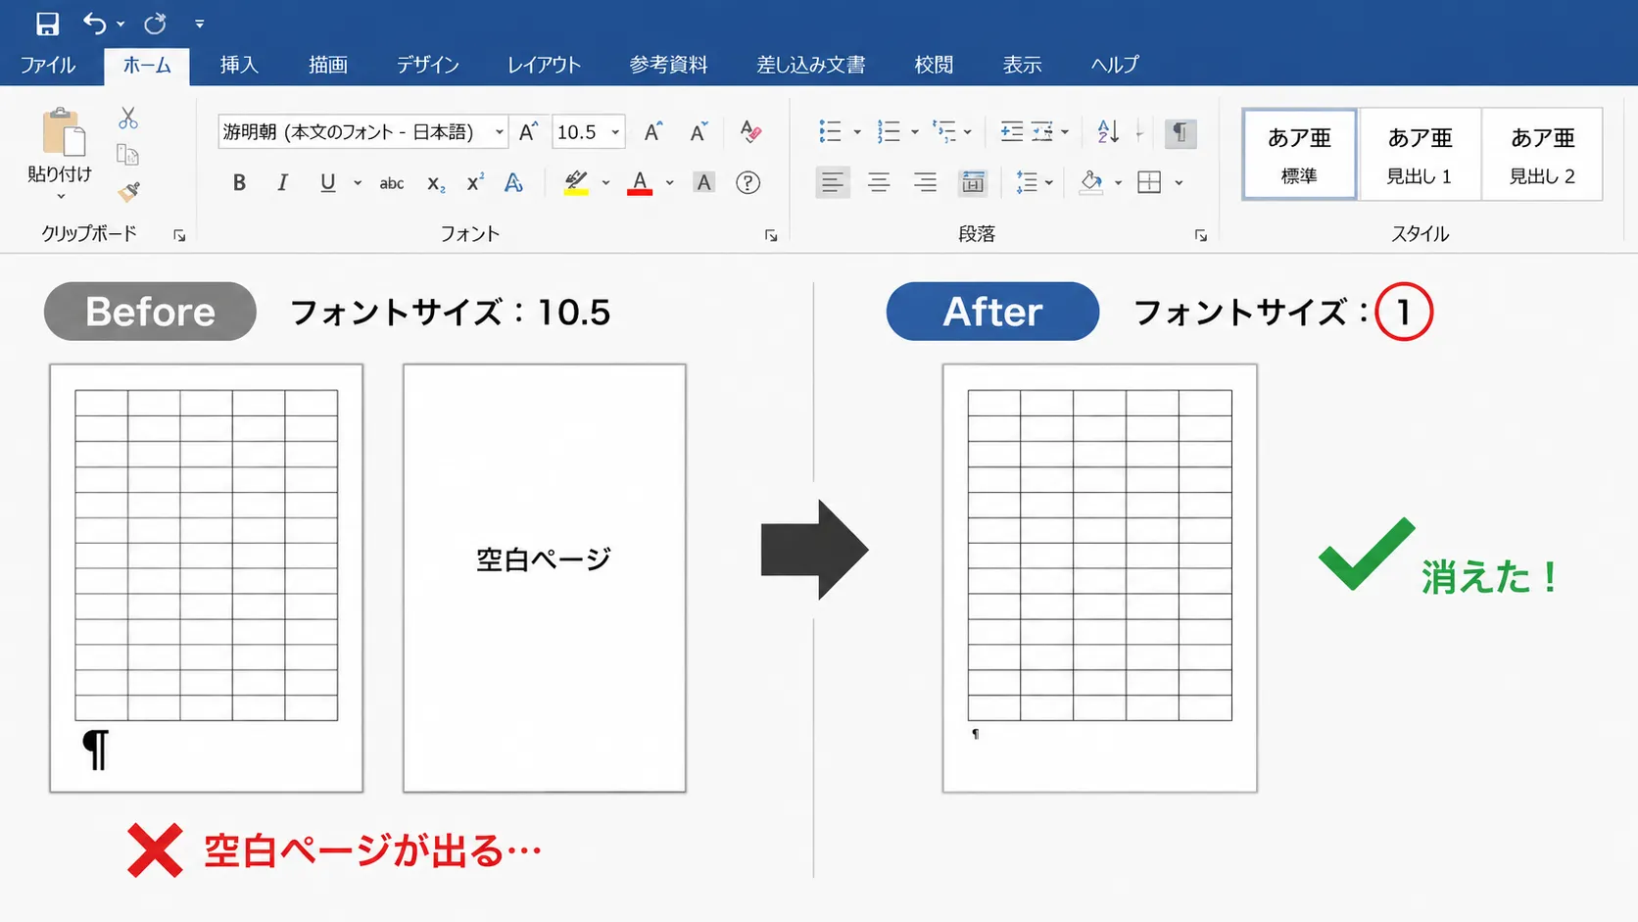Screen dimensions: 1638x922
Task: Open the 段落 dialog launcher
Action: pyautogui.click(x=1201, y=235)
